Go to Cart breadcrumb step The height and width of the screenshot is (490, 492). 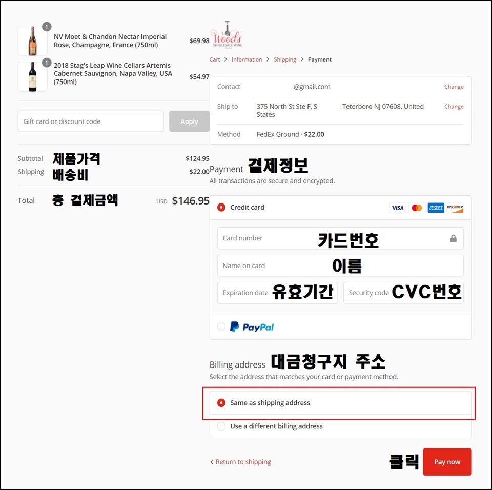[x=215, y=59]
